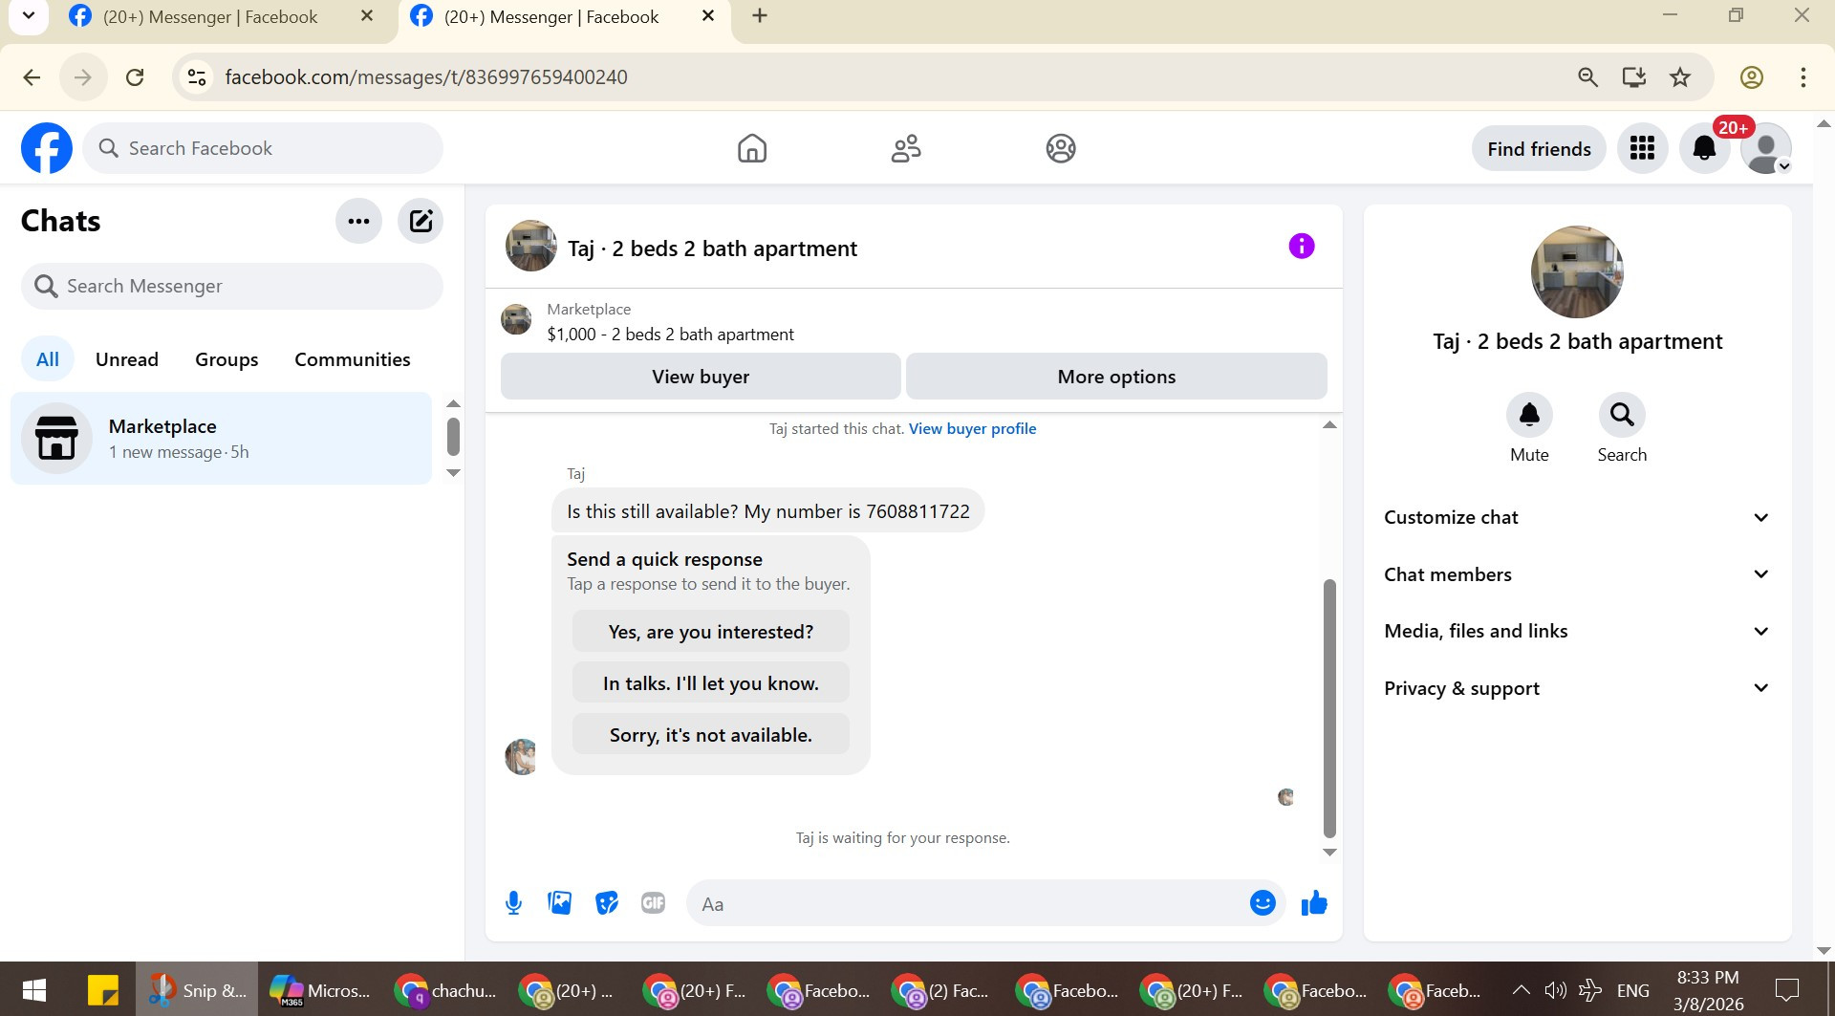Switch to the first Messenger browser tab
Viewport: 1835px width, 1016px height.
click(x=210, y=17)
